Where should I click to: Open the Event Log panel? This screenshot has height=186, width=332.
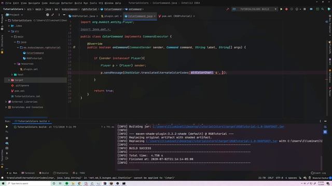[318, 173]
